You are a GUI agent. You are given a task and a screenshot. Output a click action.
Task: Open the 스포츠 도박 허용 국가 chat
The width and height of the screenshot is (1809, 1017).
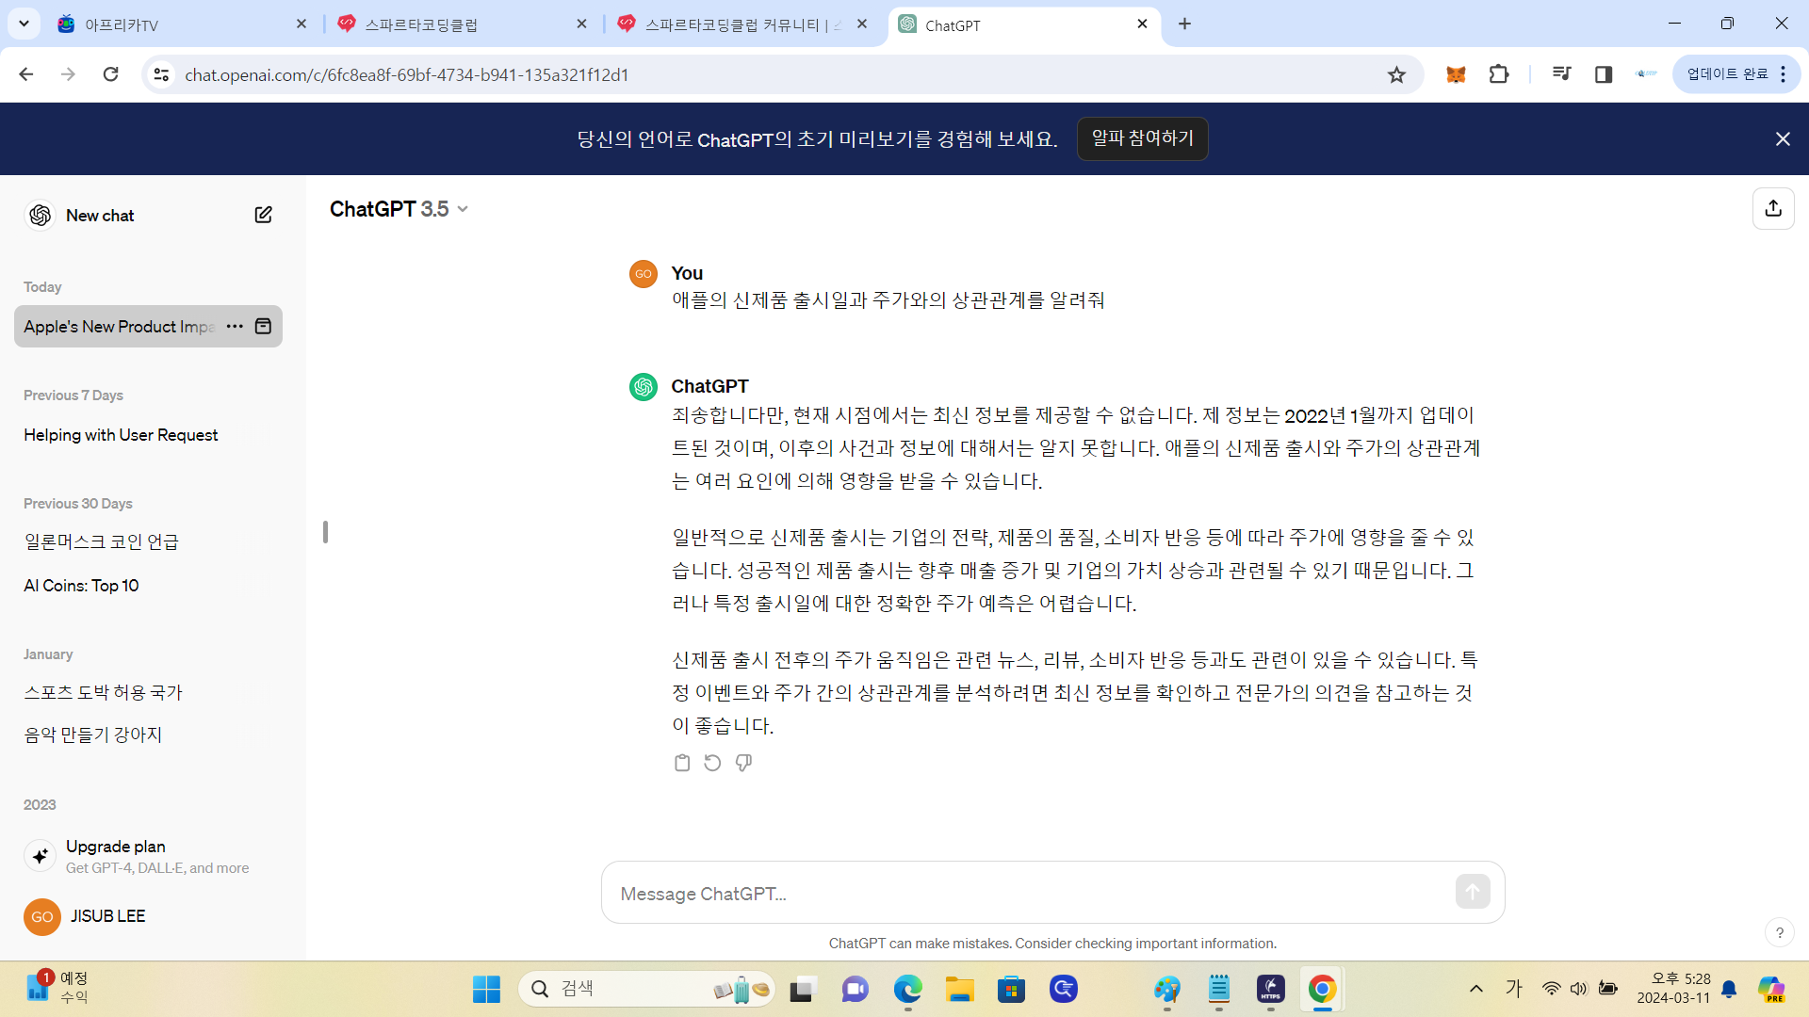coord(148,692)
